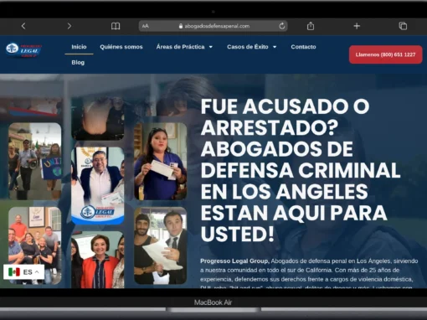427x320 pixels.
Task: Expand the Casos de Éxito dropdown arrow
Action: coord(275,47)
